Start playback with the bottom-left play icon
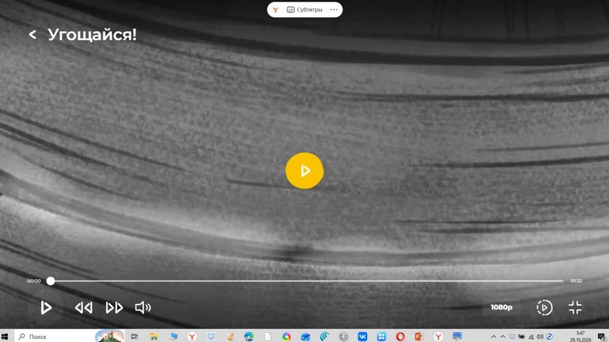The image size is (609, 342). 46,308
